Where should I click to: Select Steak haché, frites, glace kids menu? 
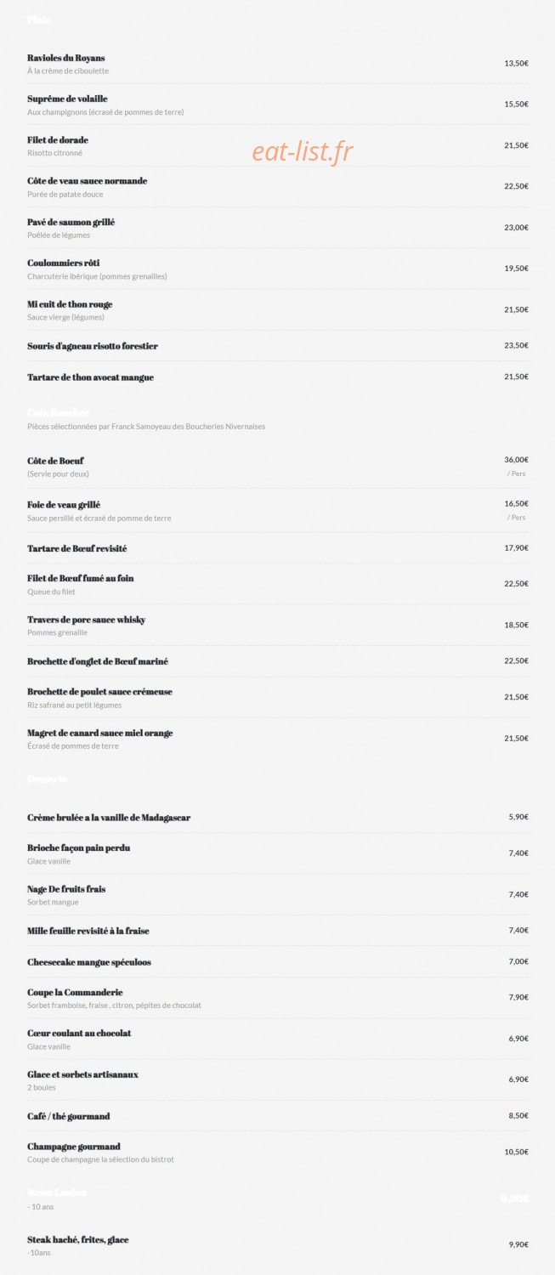[x=78, y=1240]
